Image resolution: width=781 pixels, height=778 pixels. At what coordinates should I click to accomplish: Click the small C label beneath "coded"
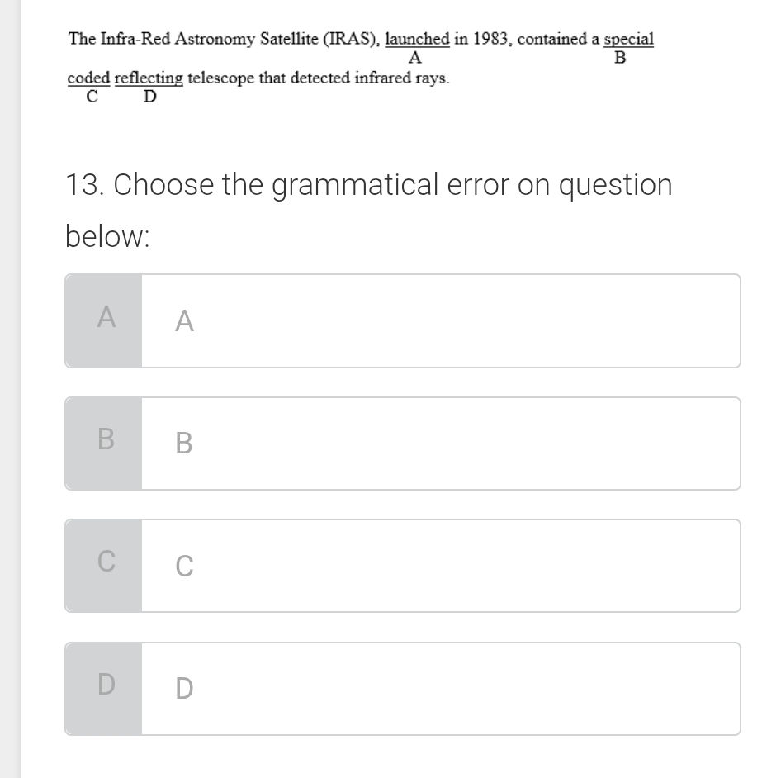coord(91,97)
